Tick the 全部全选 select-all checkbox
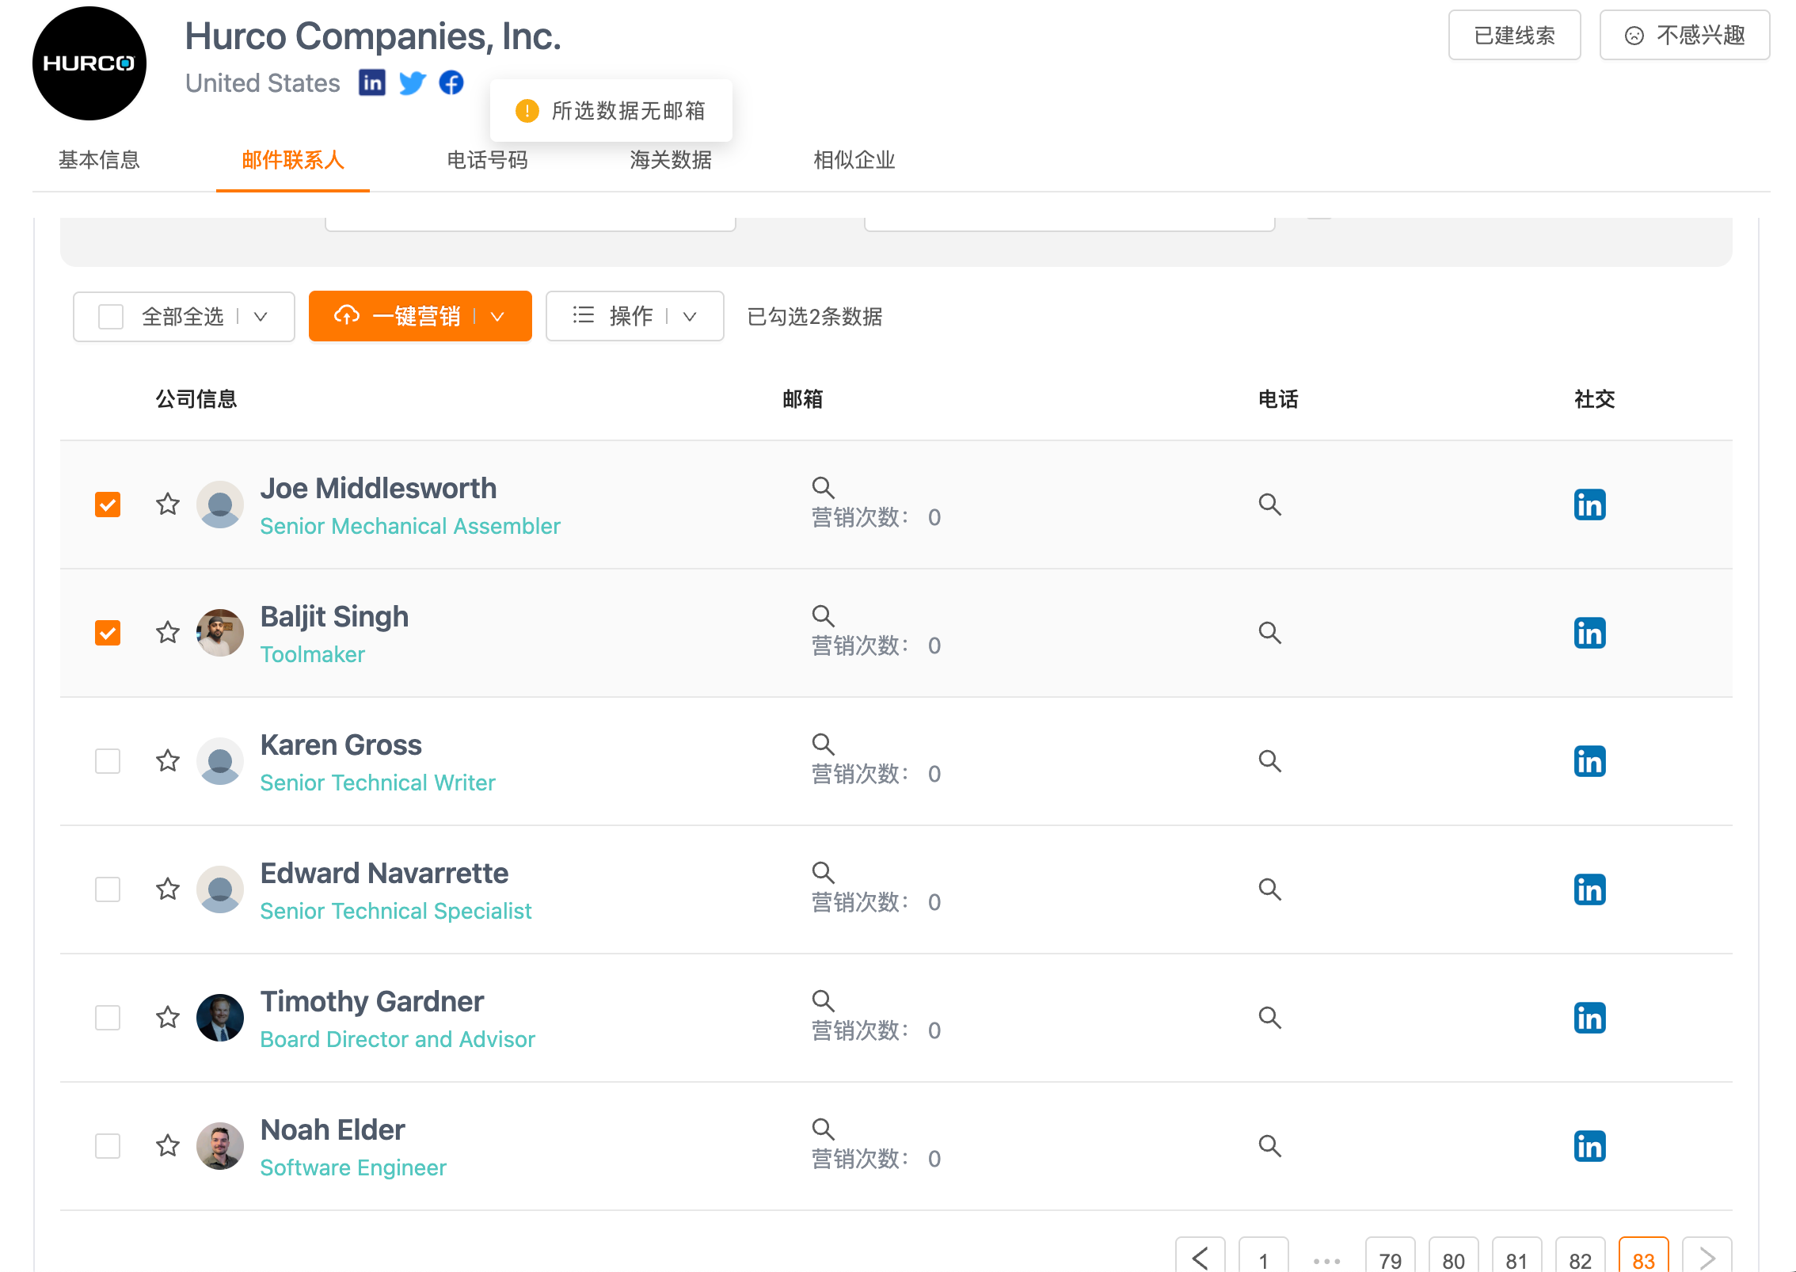1796x1272 pixels. tap(111, 317)
